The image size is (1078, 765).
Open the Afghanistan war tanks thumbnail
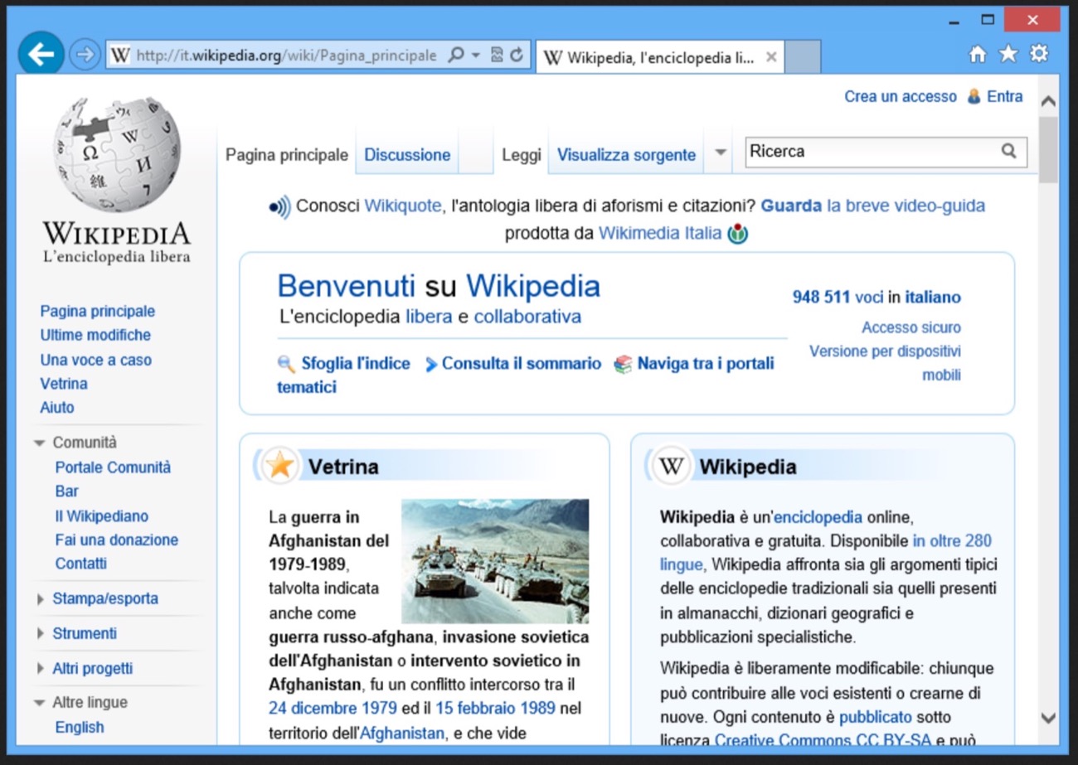point(495,561)
